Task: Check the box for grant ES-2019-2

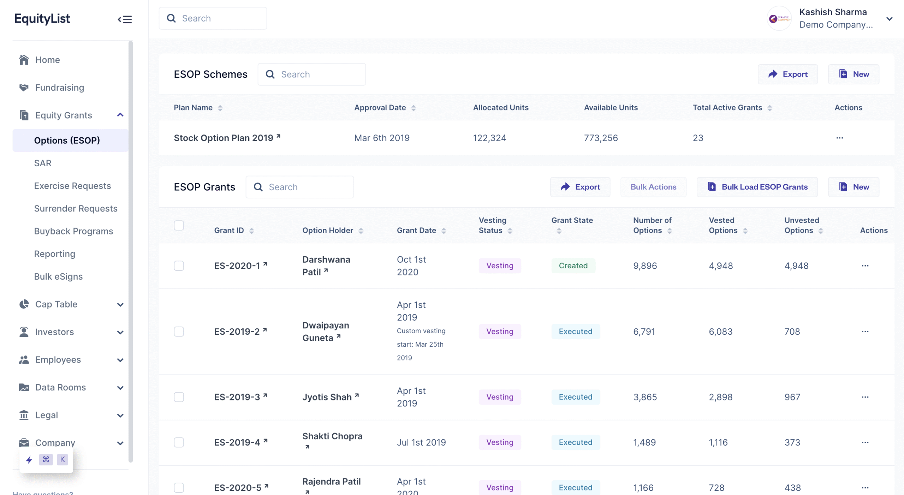Action: [x=179, y=331]
